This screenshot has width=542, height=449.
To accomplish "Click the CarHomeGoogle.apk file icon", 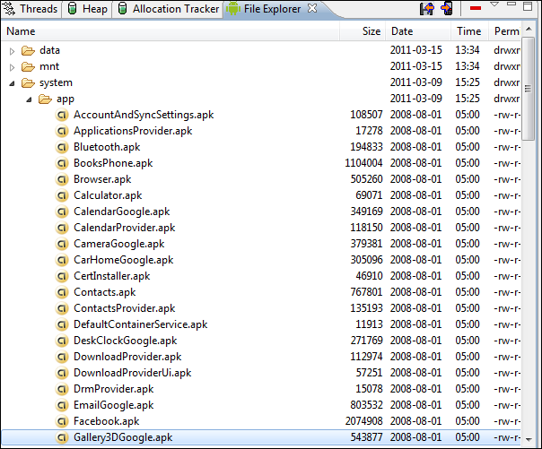I will tap(62, 260).
